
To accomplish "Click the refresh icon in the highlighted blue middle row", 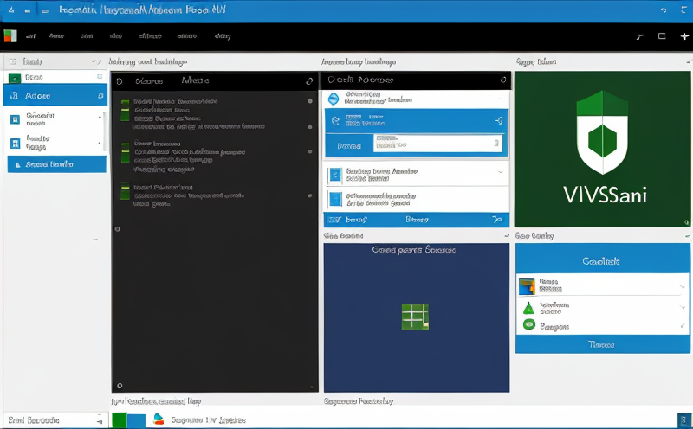I will click(335, 121).
